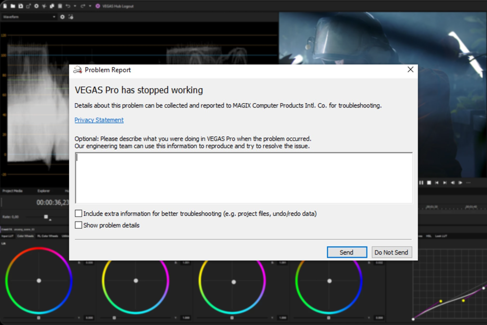487x325 pixels.
Task: Select the Color Wheels tab
Action: [x=25, y=236]
